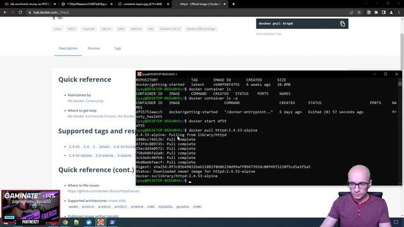Viewport: 404px width, 227px height.
Task: Open the blue round taskbar icon
Action: pos(88,223)
